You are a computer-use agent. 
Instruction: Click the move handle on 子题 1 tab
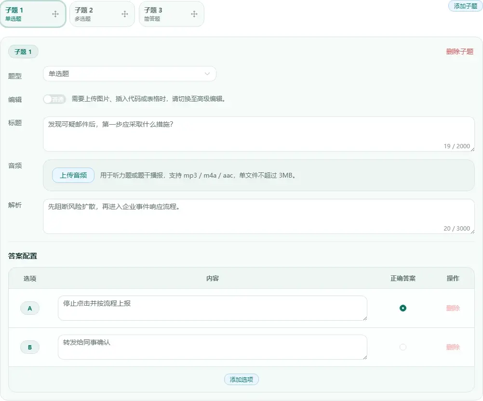pyautogui.click(x=55, y=14)
